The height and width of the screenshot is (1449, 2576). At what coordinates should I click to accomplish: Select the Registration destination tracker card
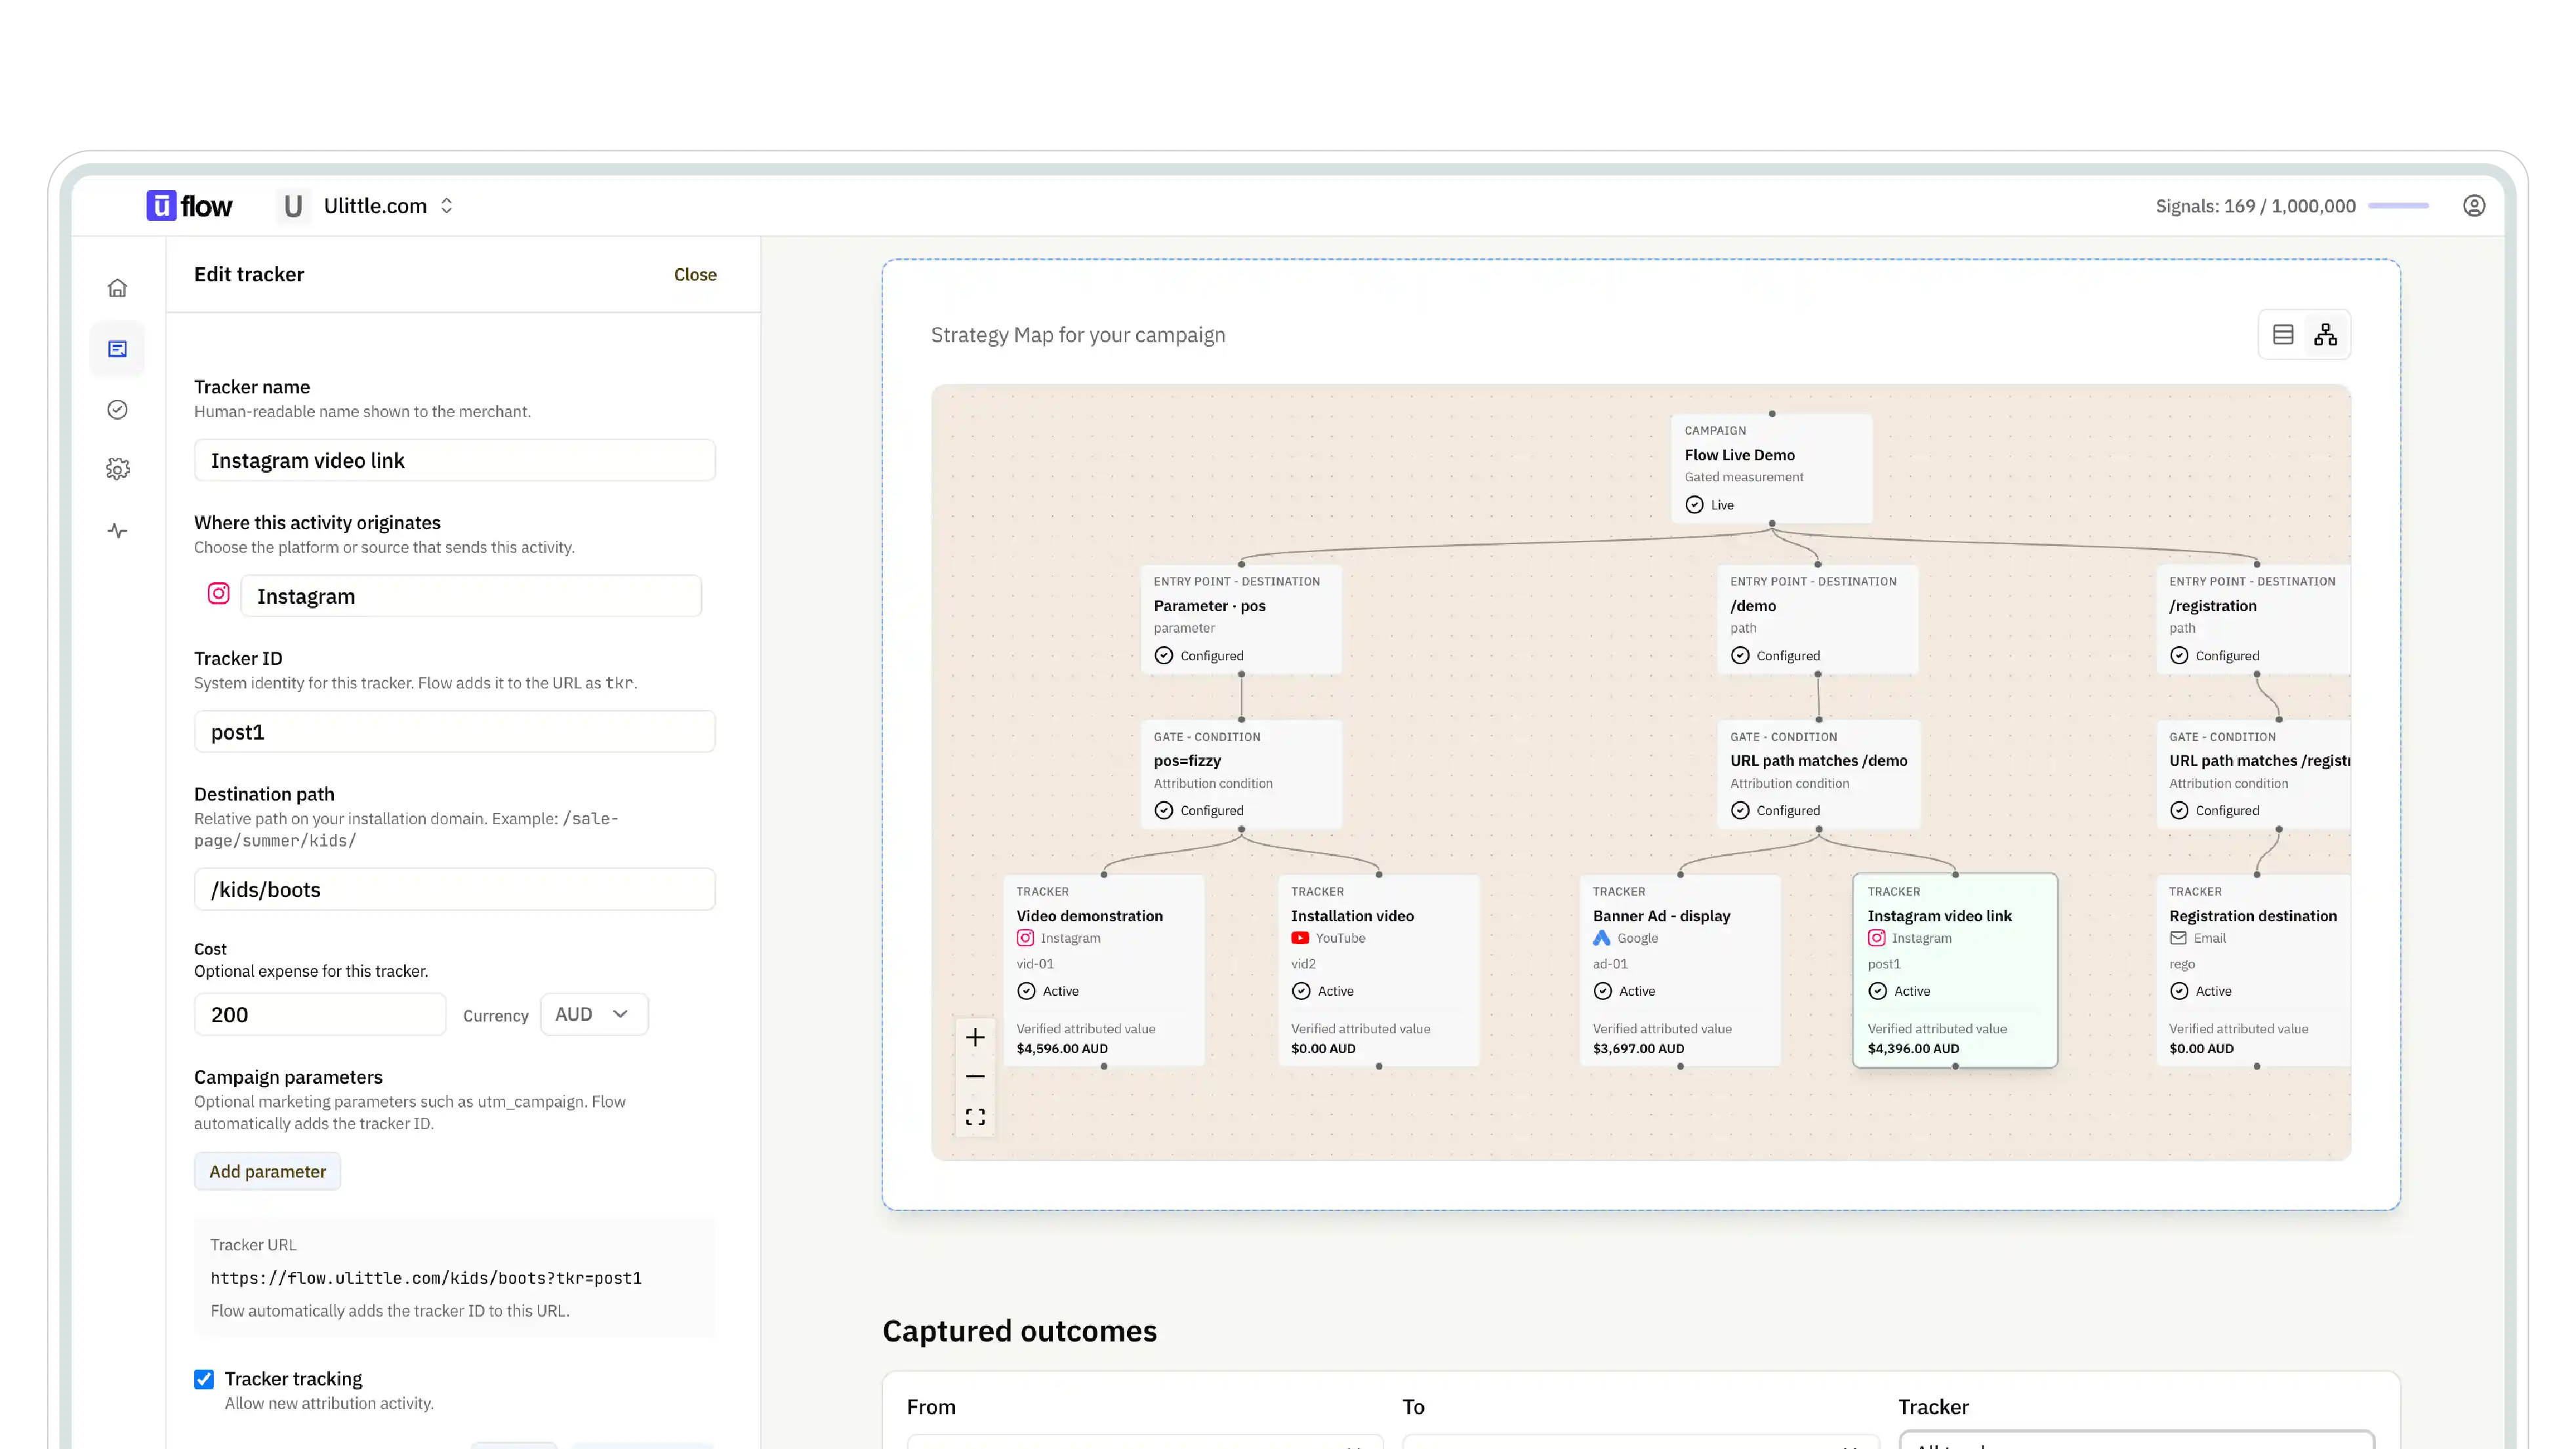pyautogui.click(x=2254, y=970)
